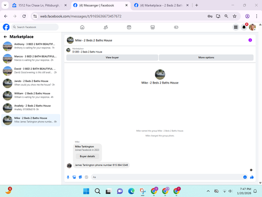Open the account profile picture menu
262x197 pixels.
coord(252,27)
